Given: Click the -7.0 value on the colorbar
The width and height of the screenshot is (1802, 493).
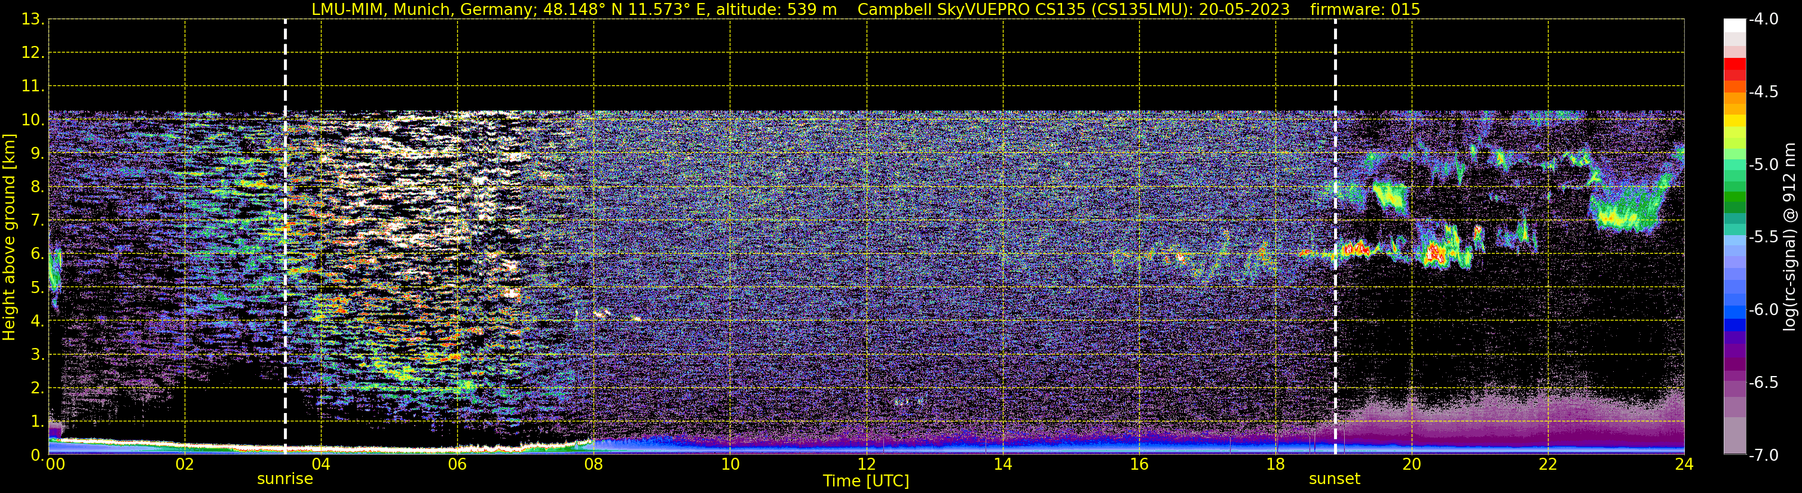Looking at the screenshot, I should (1764, 455).
